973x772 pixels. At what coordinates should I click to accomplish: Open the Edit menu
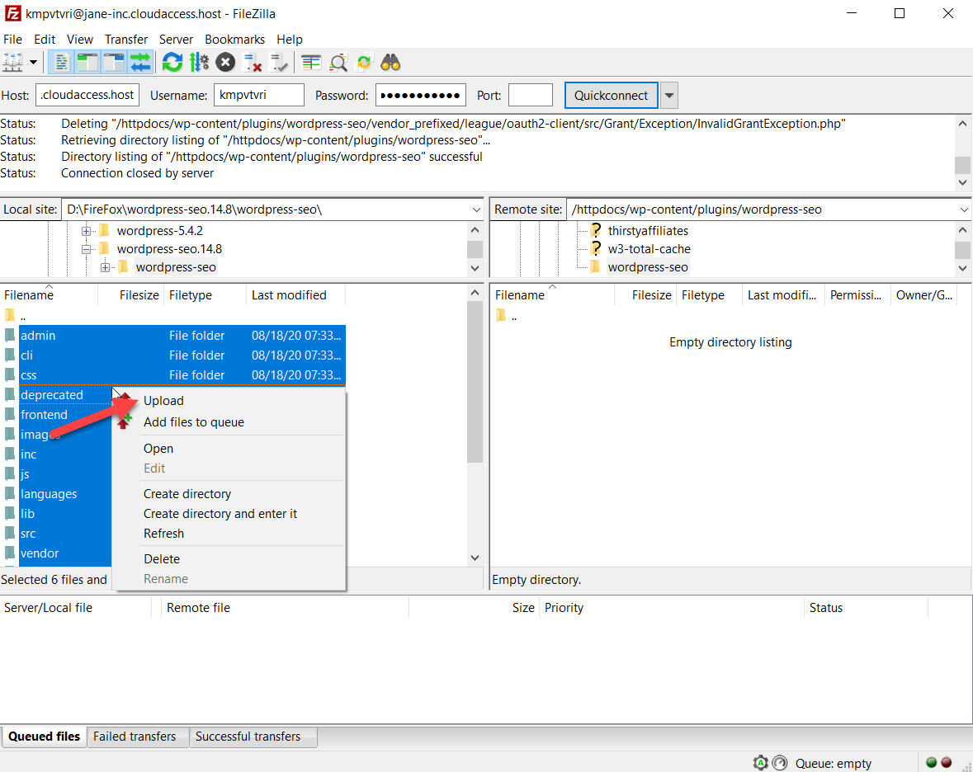tap(45, 39)
